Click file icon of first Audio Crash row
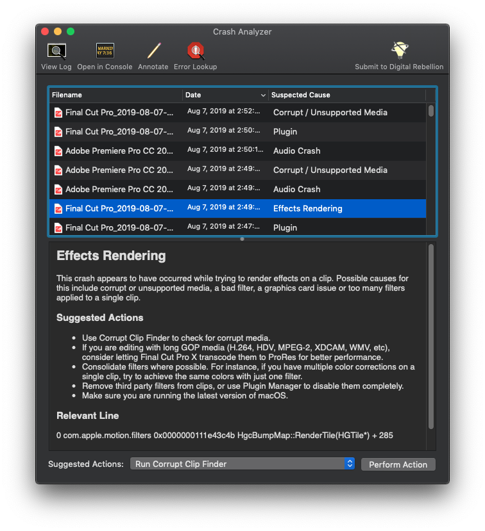 58,151
